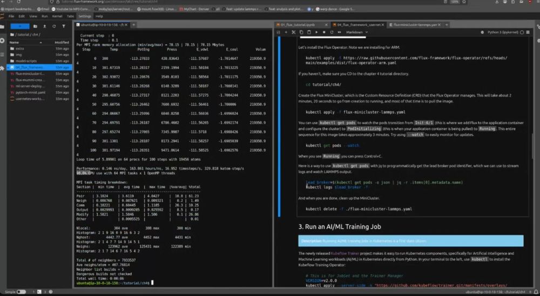The width and height of the screenshot is (540, 296).
Task: Open the Help menu
Action: coord(99,16)
